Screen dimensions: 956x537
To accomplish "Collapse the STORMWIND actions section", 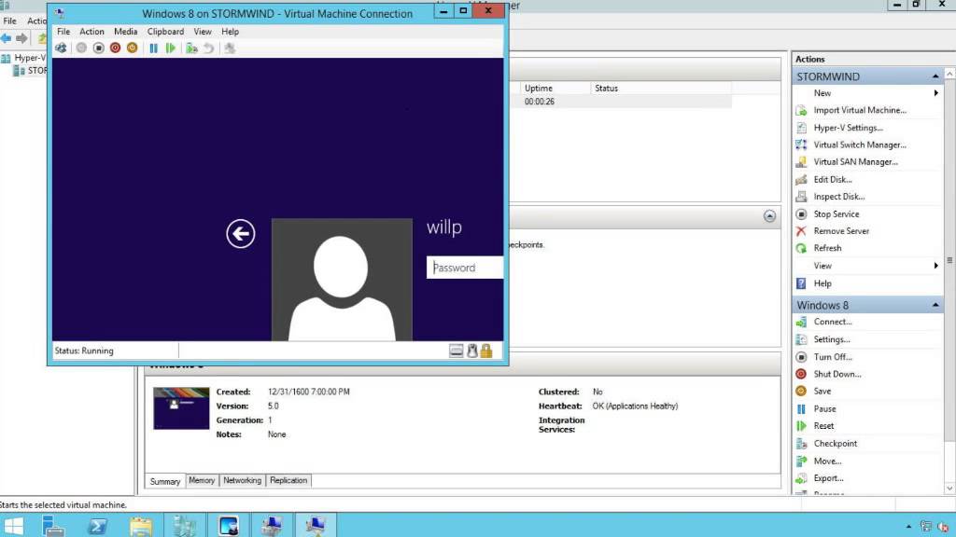I will [935, 76].
